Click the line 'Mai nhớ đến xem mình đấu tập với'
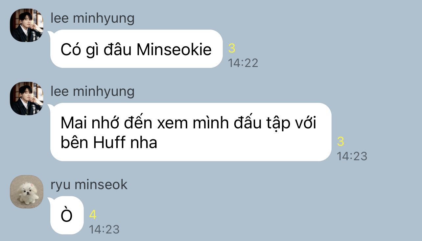The width and height of the screenshot is (422, 241). 188,123
